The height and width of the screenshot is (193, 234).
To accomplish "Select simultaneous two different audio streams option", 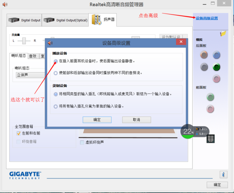I will 56,73.
